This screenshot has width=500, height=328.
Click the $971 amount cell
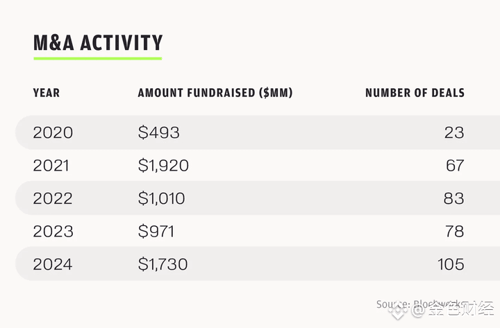(x=156, y=232)
